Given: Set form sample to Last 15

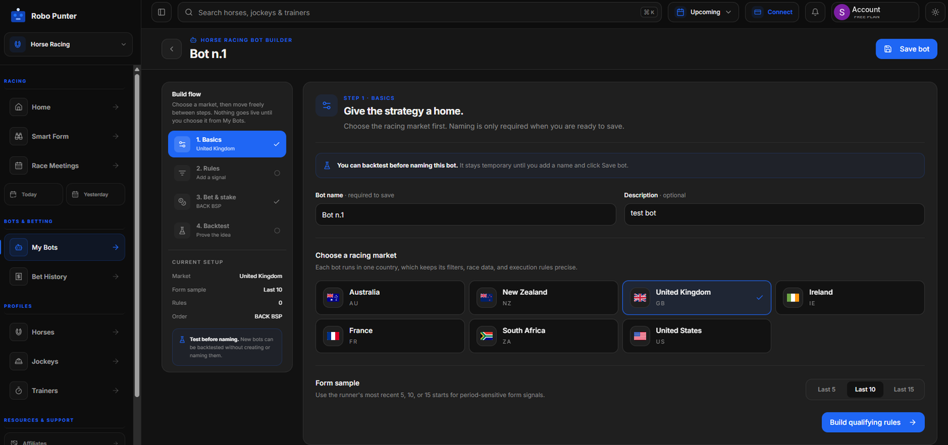Looking at the screenshot, I should 903,390.
